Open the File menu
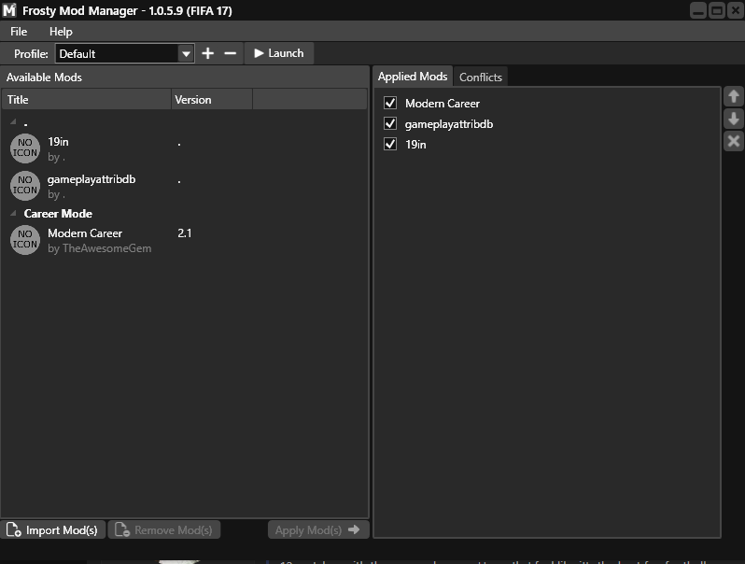This screenshot has height=564, width=745. (19, 32)
